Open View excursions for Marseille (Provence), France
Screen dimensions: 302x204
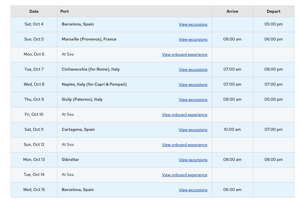[x=193, y=39]
